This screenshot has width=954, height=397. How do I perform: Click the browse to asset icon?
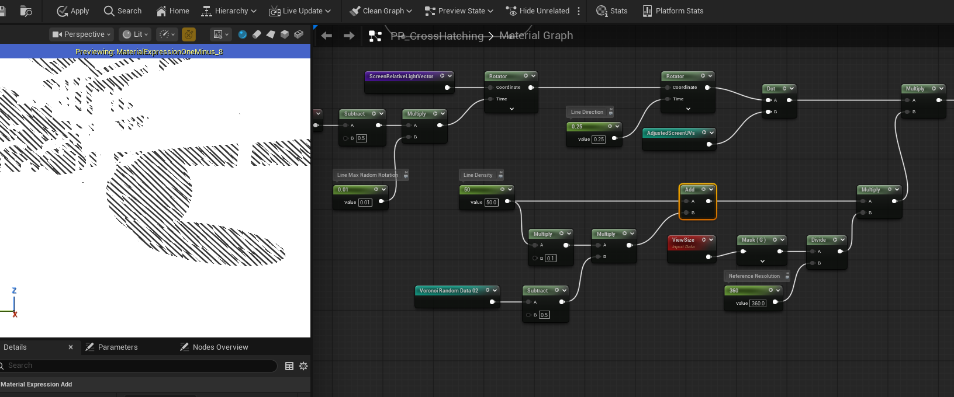point(26,11)
